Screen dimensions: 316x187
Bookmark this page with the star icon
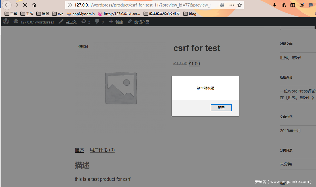(x=240, y=5)
